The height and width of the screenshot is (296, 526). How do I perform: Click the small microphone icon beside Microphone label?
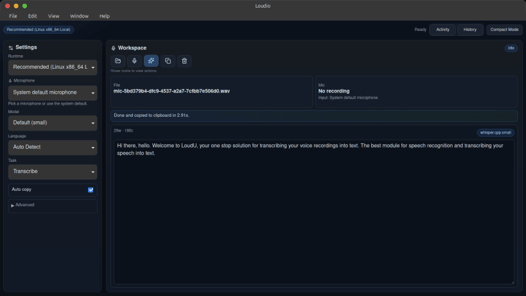coord(10,81)
